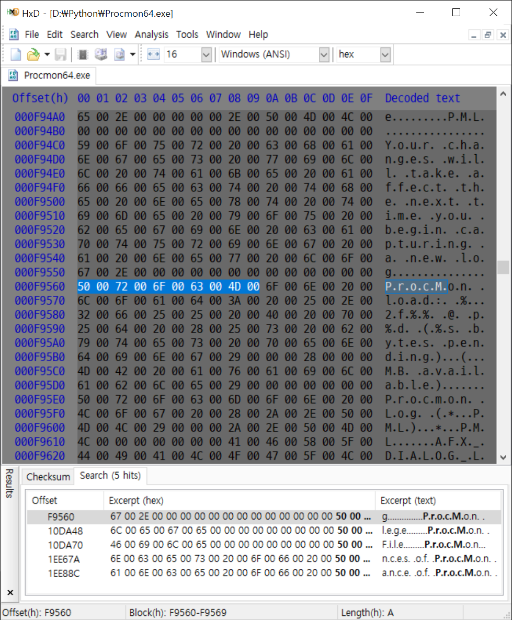The height and width of the screenshot is (620, 512).
Task: Click decoded text 'Y.o.u.r. .c.h.a.'
Action: [x=435, y=145]
